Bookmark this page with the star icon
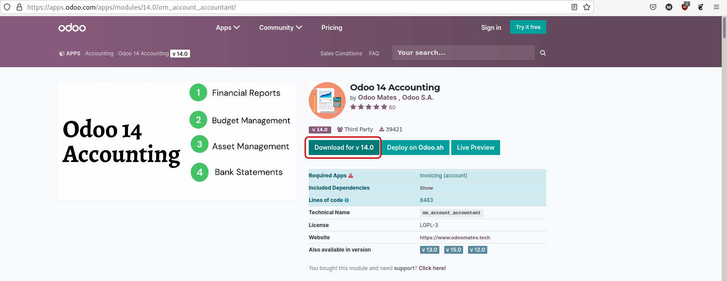The image size is (727, 281). (x=587, y=7)
